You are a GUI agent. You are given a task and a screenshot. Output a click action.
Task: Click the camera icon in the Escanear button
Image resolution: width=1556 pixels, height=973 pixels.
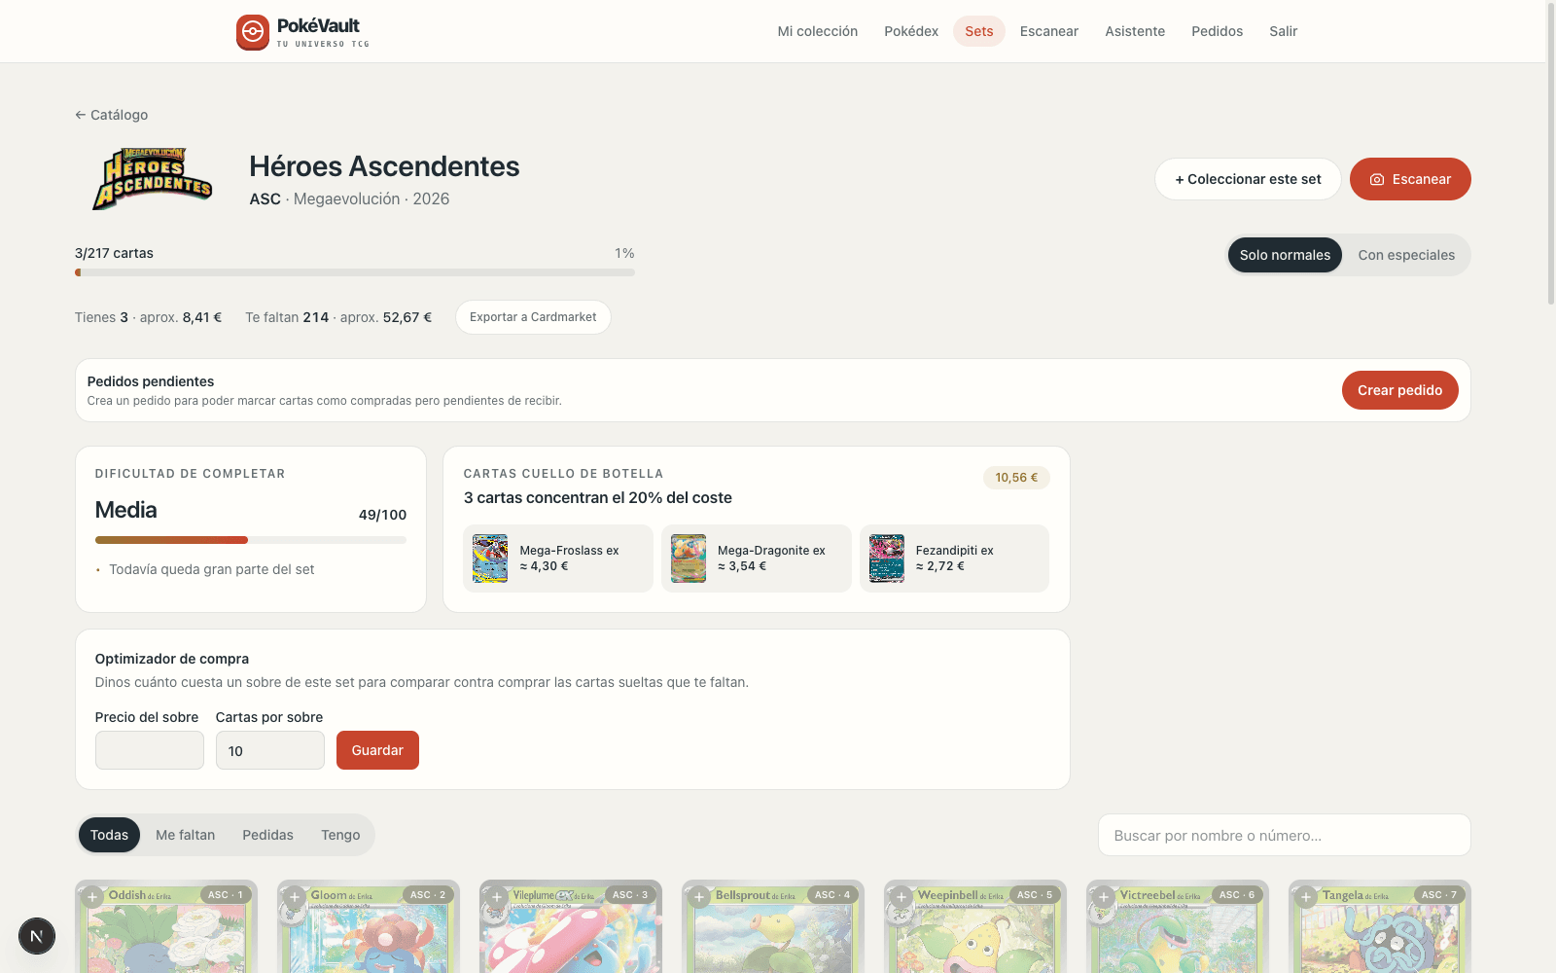[1377, 179]
